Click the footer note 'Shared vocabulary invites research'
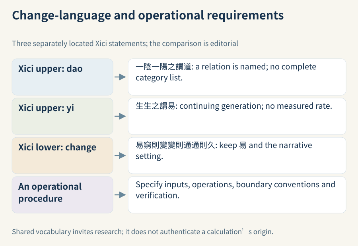Image resolution: width=358 pixels, height=246 pixels. click(x=143, y=232)
